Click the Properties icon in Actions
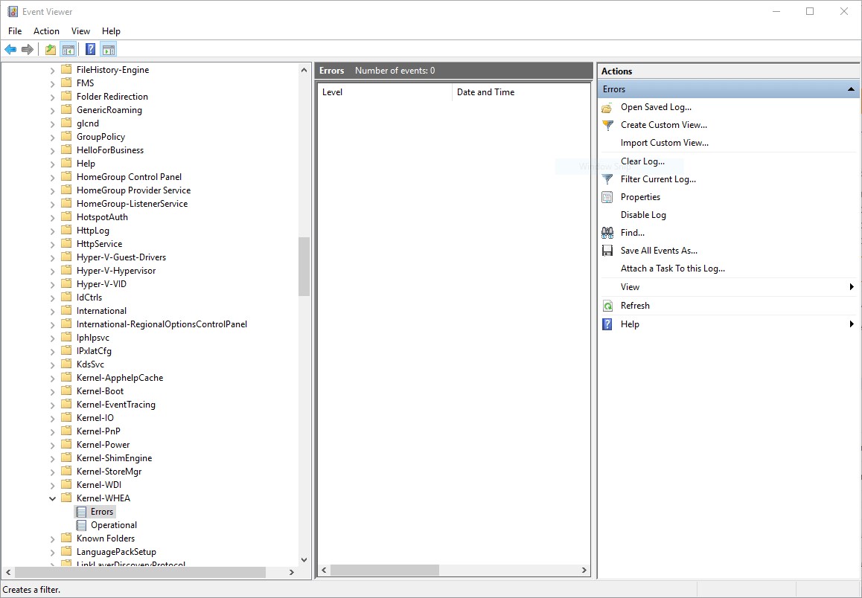The image size is (862, 598). tap(607, 197)
